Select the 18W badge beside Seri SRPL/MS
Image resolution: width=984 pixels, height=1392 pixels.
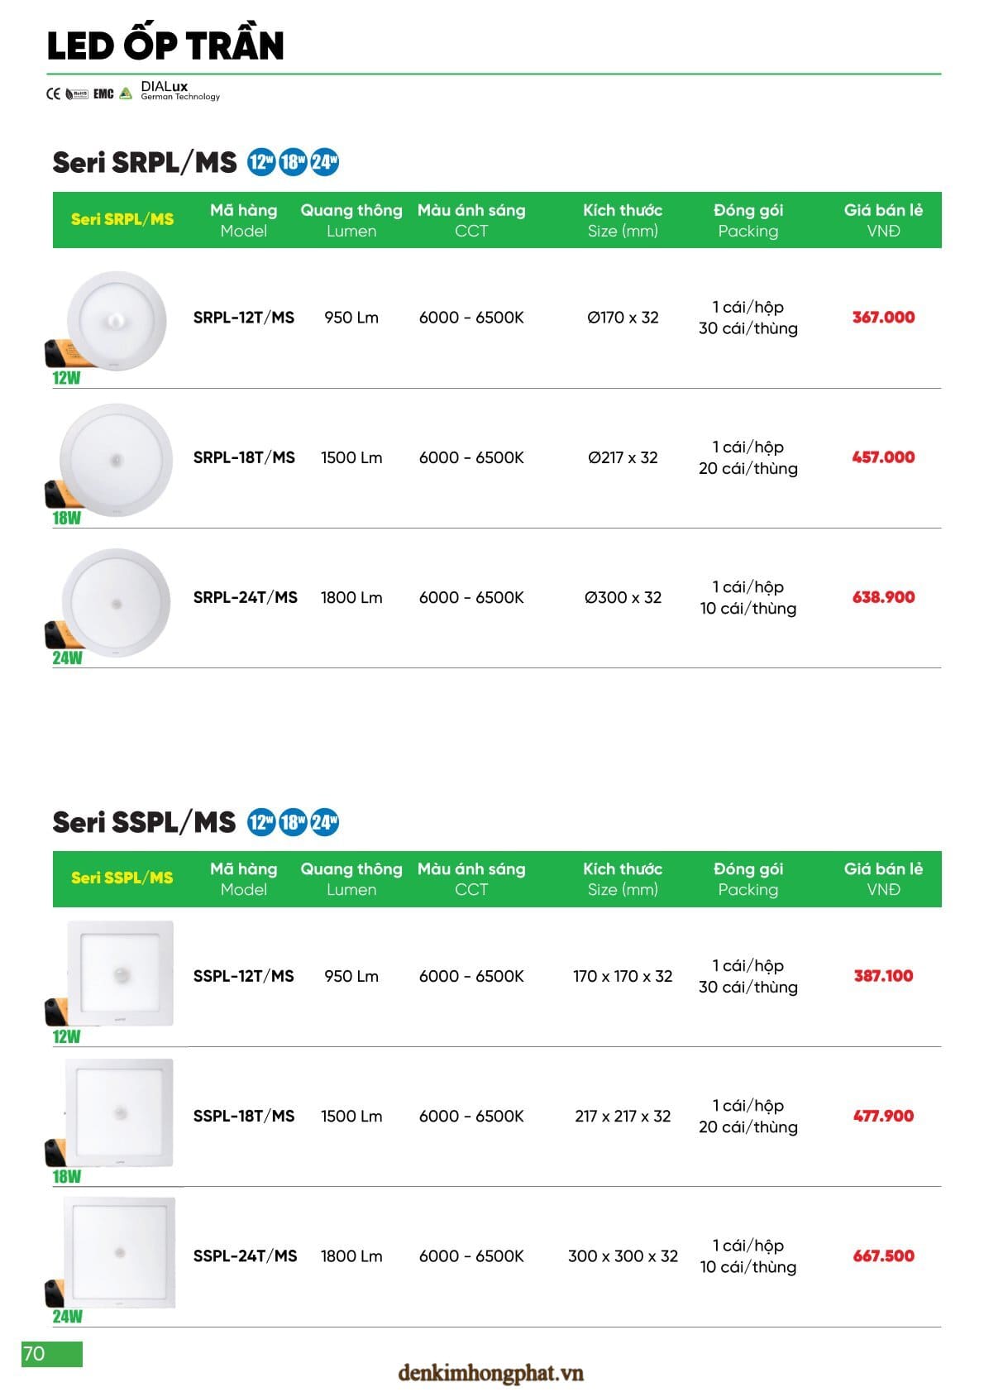tap(293, 162)
